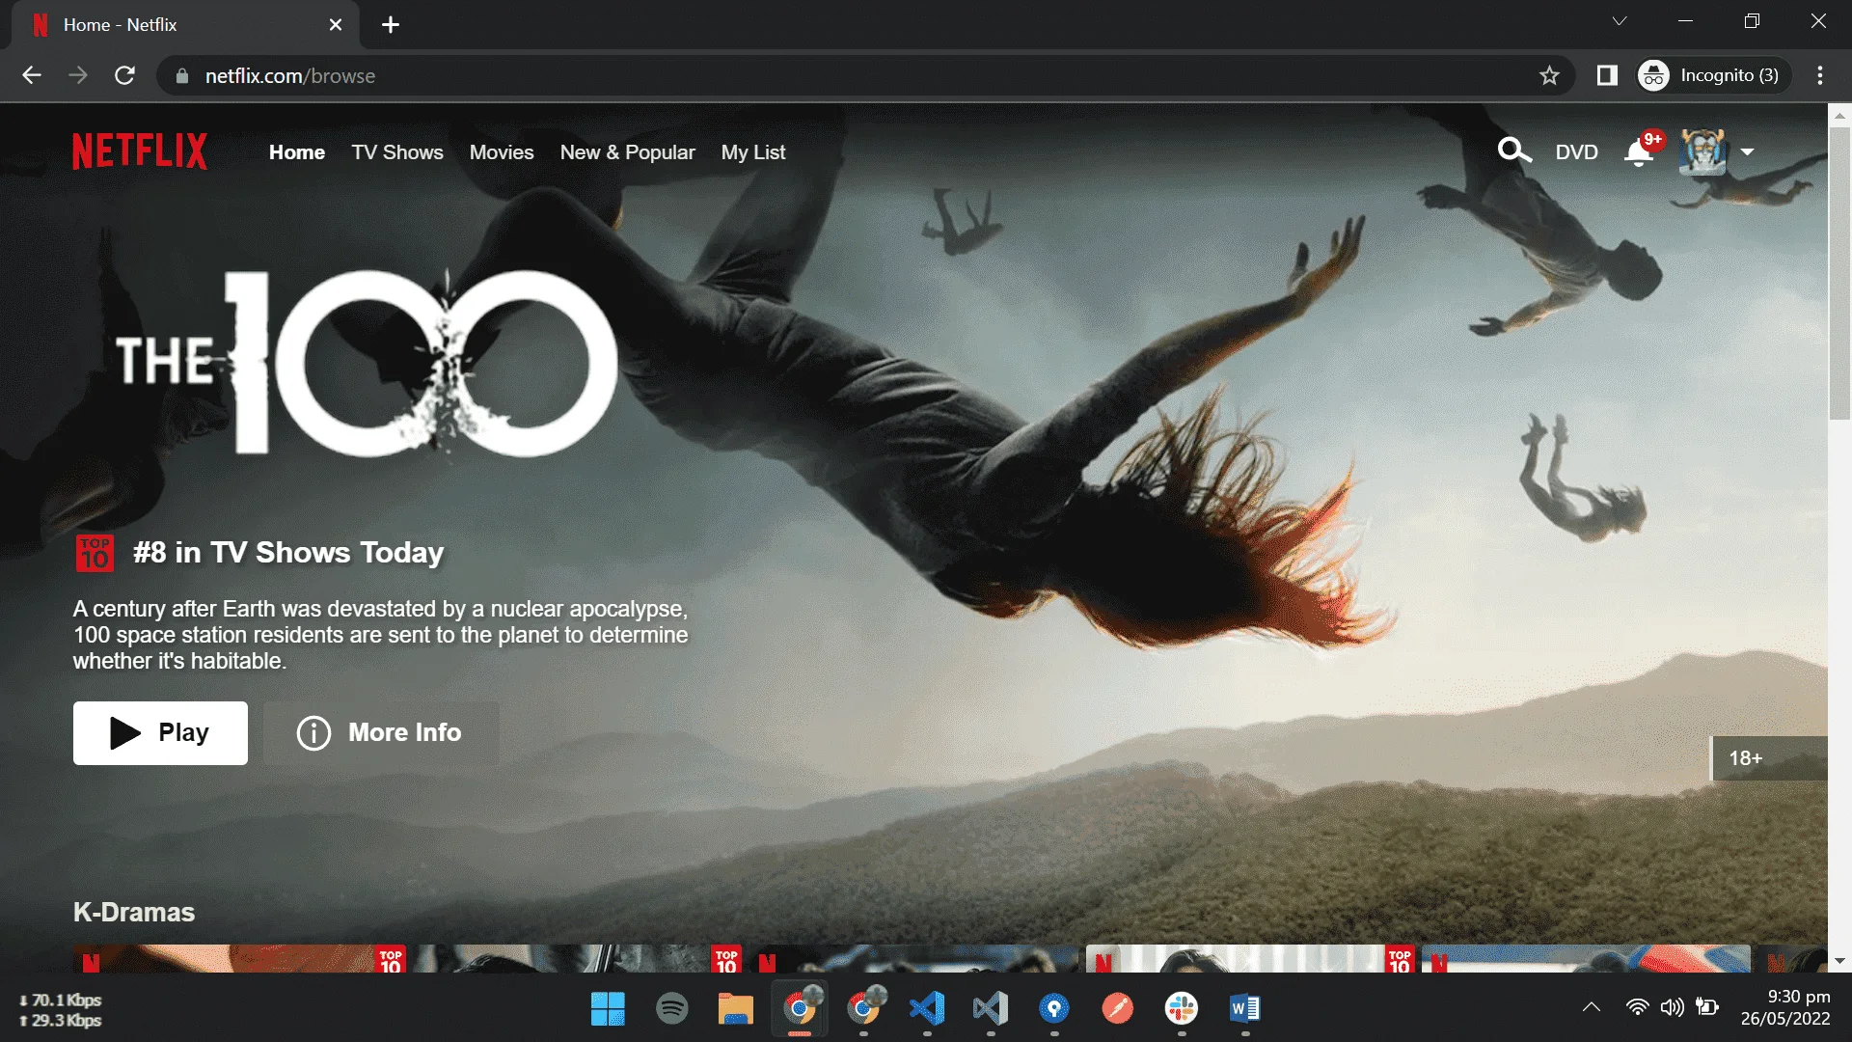Bookmark this page with star icon
Viewport: 1852px width, 1042px height.
tap(1549, 75)
